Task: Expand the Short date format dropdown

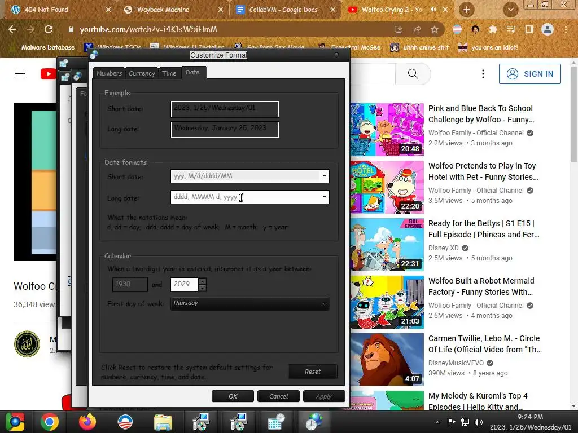Action: click(x=325, y=176)
